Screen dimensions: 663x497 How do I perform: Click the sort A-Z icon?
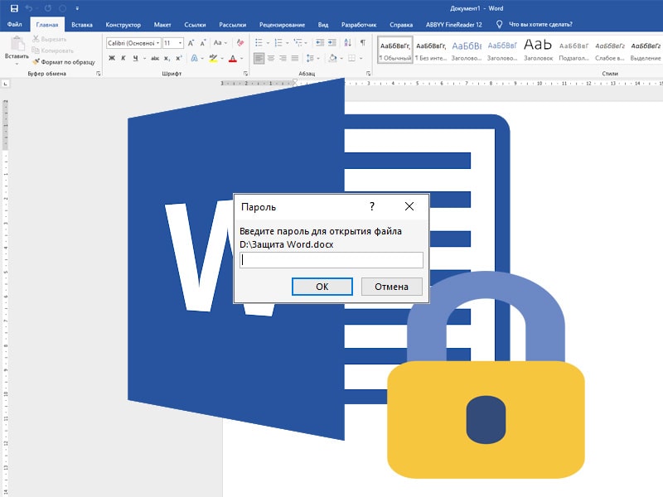(347, 43)
